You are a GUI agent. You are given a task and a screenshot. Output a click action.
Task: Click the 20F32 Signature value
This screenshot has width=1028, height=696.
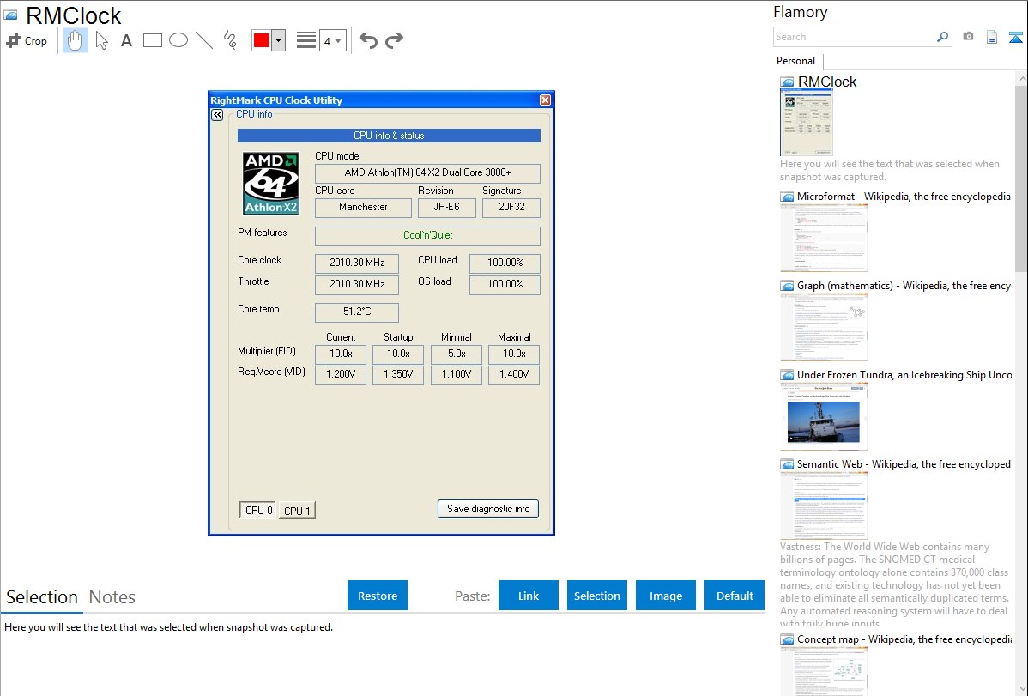pos(511,208)
